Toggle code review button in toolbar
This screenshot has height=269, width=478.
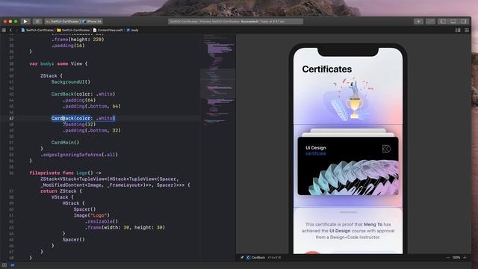point(430,22)
